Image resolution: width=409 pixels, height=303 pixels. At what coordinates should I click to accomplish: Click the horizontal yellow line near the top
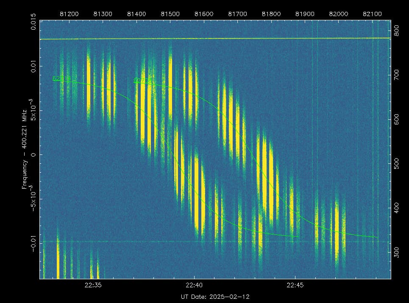(x=212, y=39)
